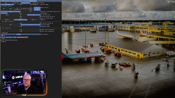Set Hook Point to Off
The image size is (175, 98).
coord(4,9)
